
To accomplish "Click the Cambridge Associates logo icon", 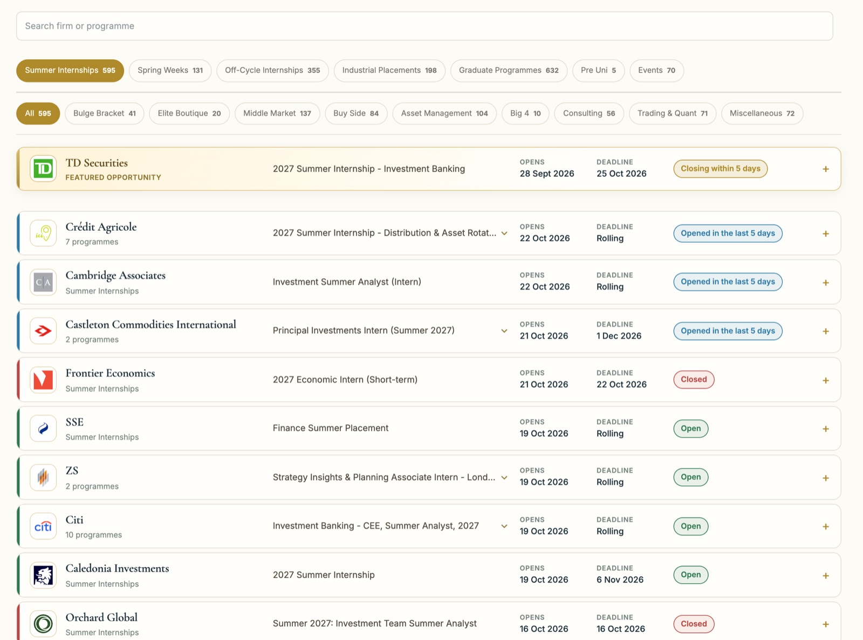I will (x=43, y=283).
